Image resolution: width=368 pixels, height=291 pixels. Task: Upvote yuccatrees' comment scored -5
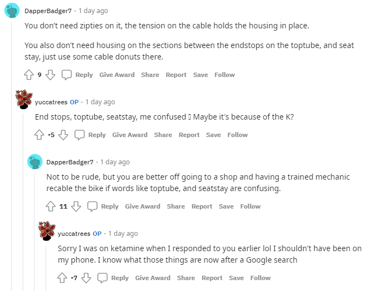(39, 135)
